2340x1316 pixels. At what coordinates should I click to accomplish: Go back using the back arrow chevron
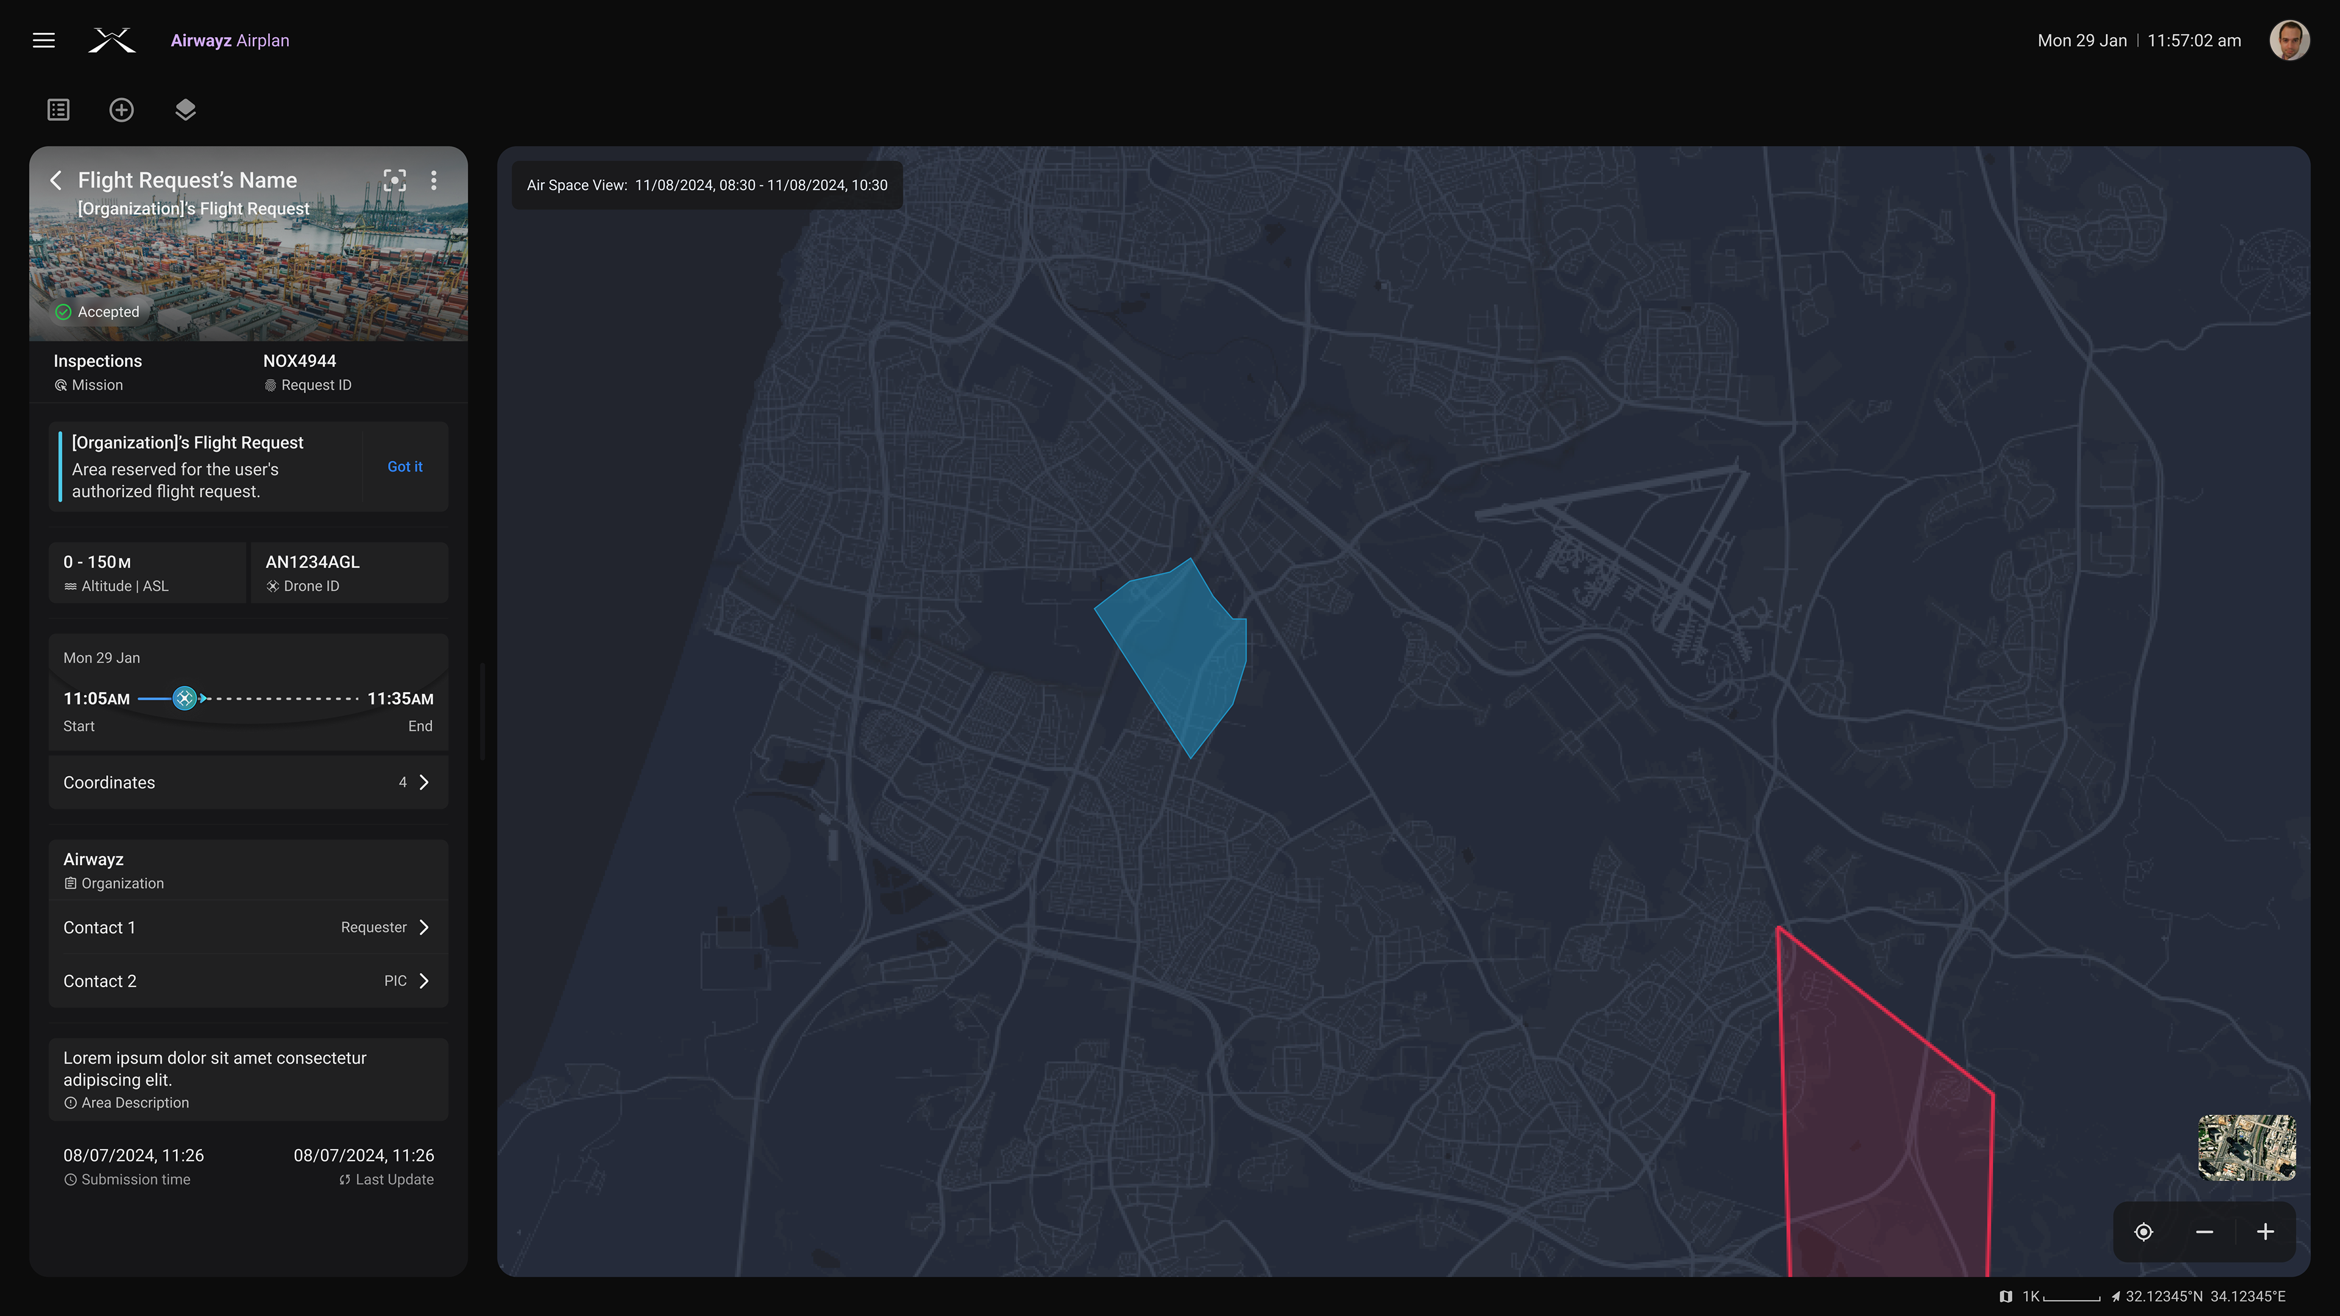pyautogui.click(x=55, y=181)
